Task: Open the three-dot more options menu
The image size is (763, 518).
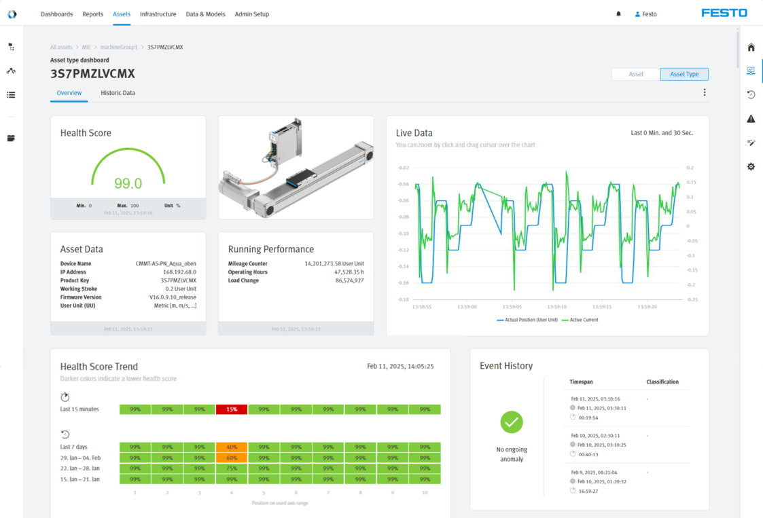Action: tap(705, 92)
